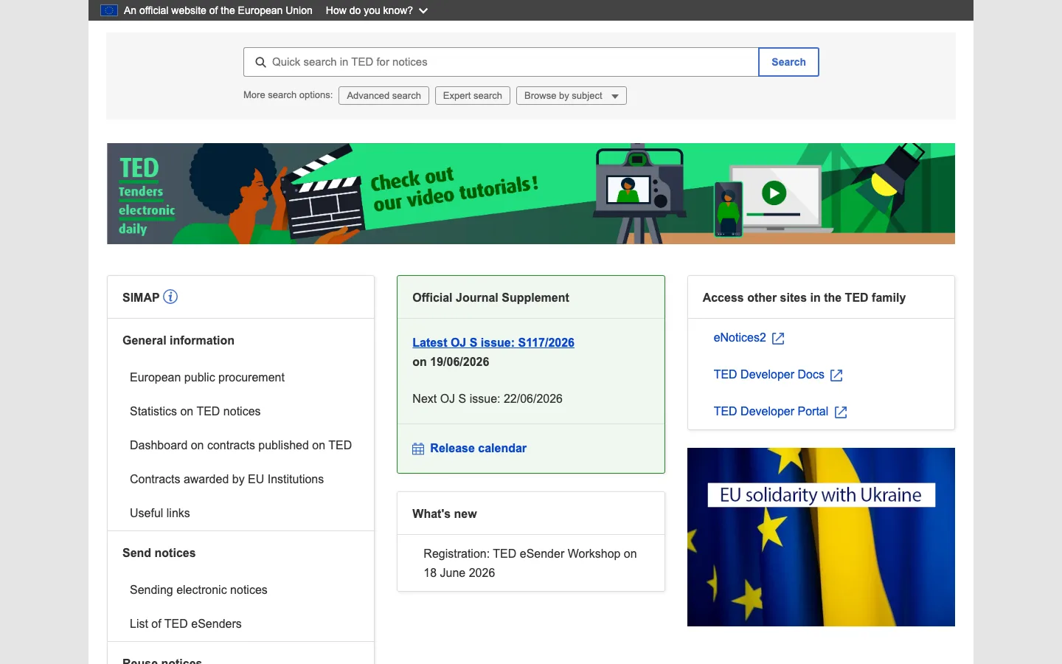Click the 'What's new' heading

pos(444,513)
